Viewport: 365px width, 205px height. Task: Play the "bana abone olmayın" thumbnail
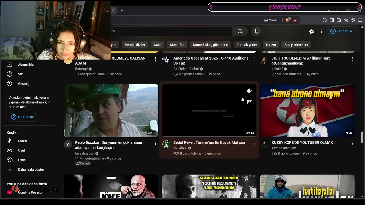tap(307, 110)
